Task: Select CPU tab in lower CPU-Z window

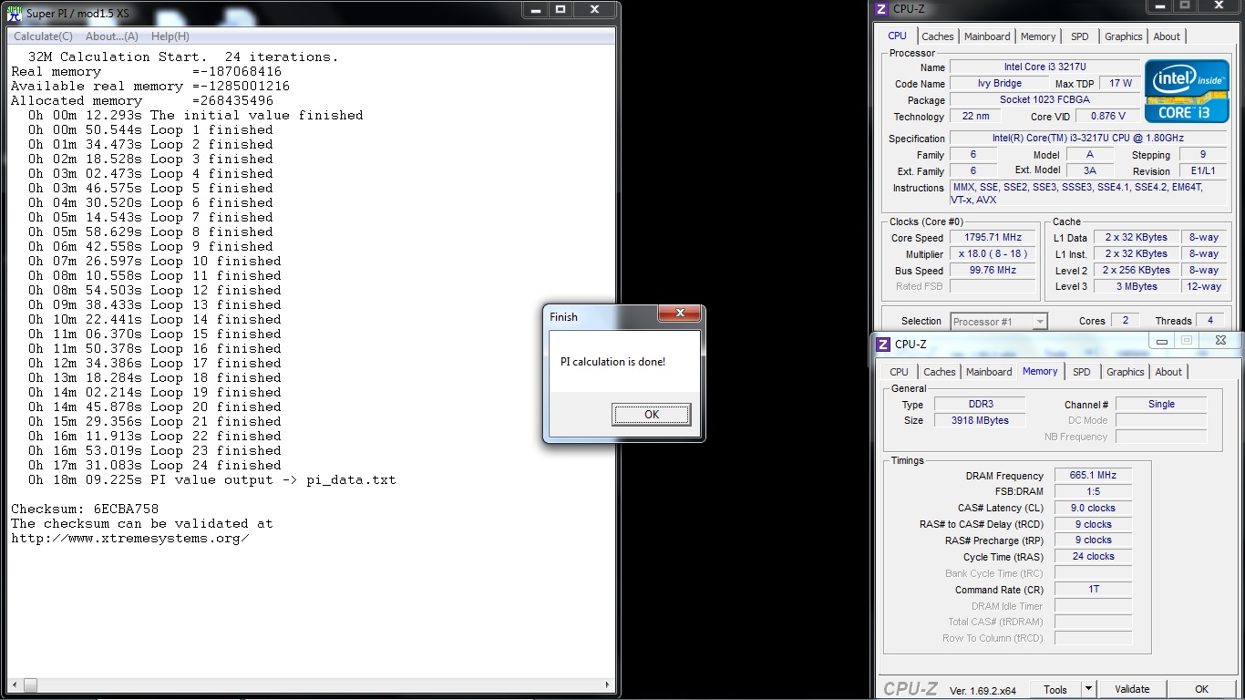Action: click(x=900, y=372)
